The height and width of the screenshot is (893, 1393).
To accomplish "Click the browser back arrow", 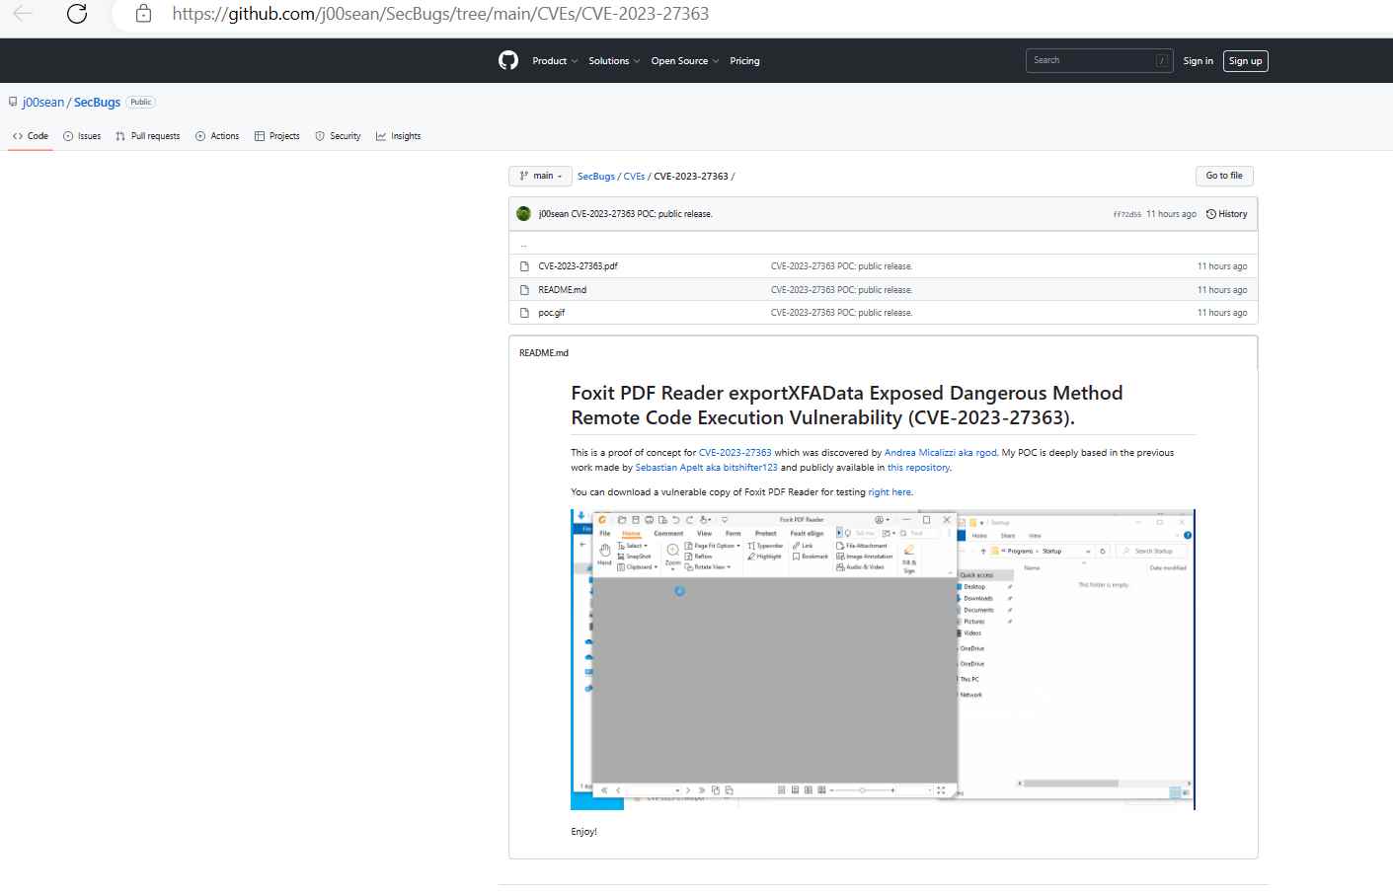I will coord(23,14).
